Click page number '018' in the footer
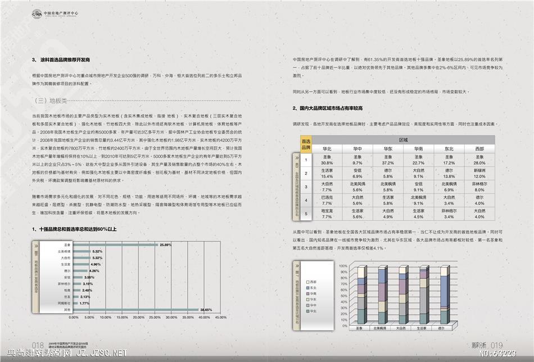The height and width of the screenshot is (362, 534). tap(38, 346)
